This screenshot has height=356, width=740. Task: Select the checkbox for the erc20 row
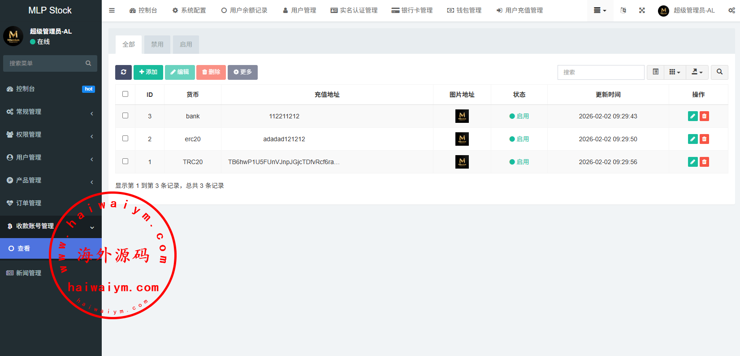point(125,139)
